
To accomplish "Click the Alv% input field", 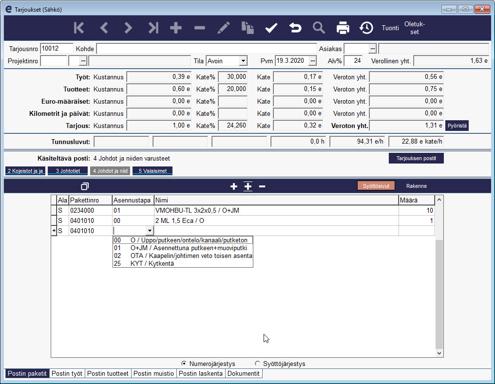I will [353, 61].
